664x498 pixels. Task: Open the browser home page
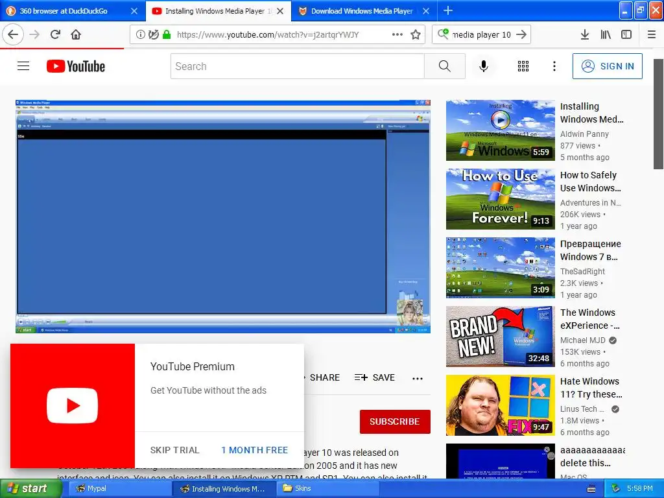coord(76,34)
